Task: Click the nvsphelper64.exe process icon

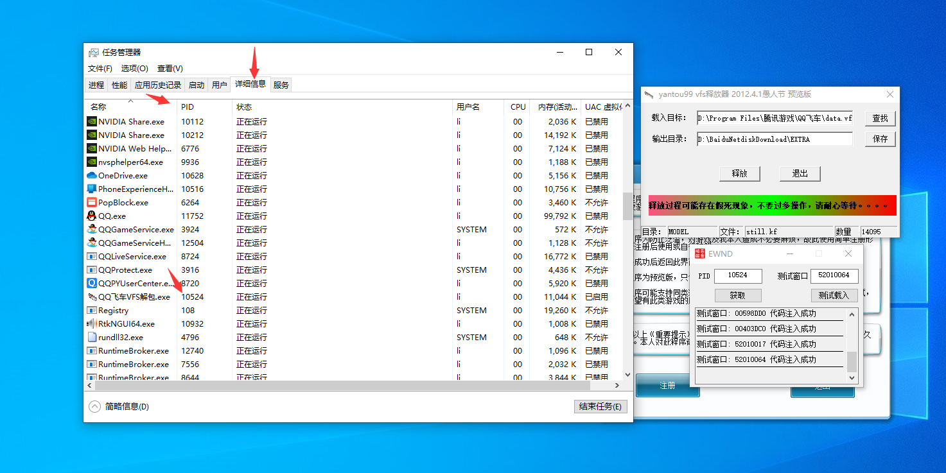Action: (91, 162)
